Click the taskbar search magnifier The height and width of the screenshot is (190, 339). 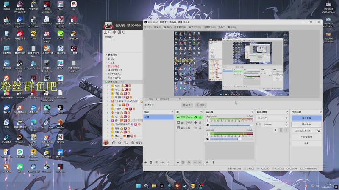tap(146, 186)
